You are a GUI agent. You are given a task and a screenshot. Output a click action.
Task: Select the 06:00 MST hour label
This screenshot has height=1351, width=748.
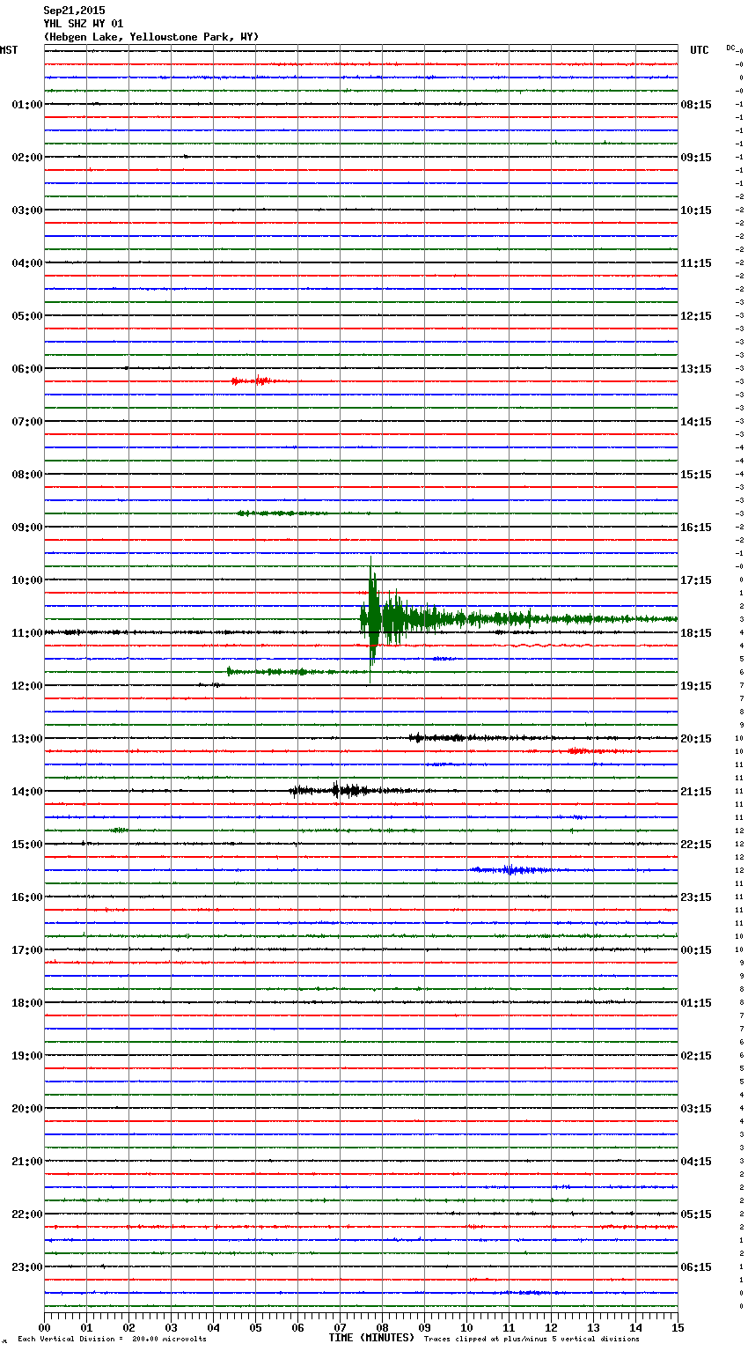point(26,369)
